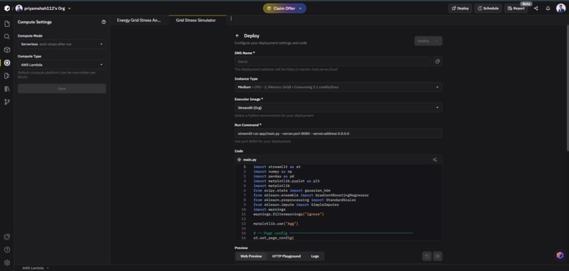The width and height of the screenshot is (569, 271).
Task: Click the Save button in Compute Settings
Action: point(61,88)
